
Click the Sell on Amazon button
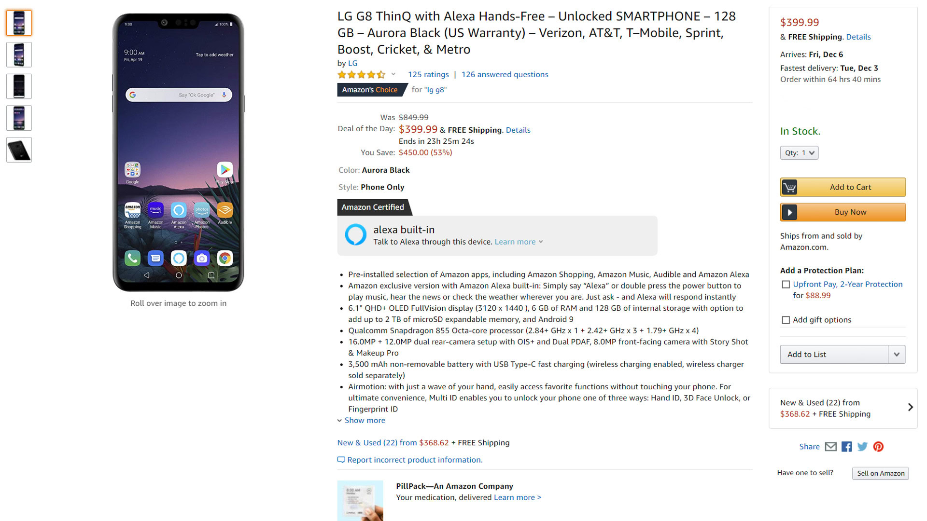pos(881,473)
